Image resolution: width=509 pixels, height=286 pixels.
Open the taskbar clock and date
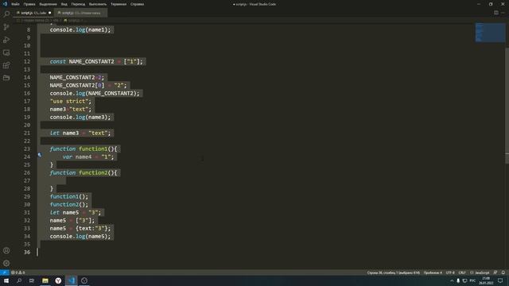click(486, 280)
